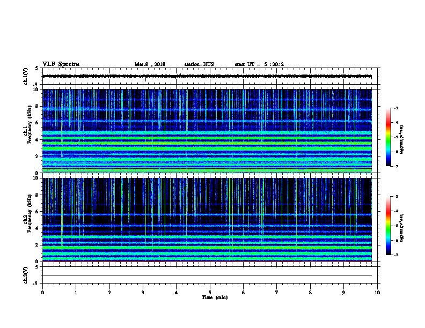The height and width of the screenshot is (328, 425).
Task: Click the flat ch.3 voltage line
Action: pyautogui.click(x=207, y=275)
